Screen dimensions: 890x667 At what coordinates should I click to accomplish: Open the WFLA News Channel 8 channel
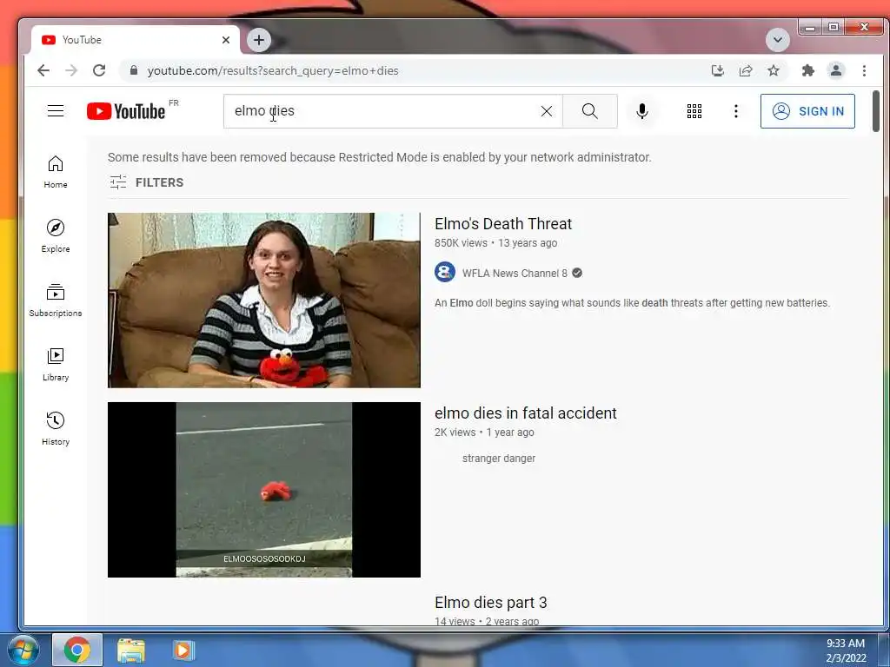(515, 274)
